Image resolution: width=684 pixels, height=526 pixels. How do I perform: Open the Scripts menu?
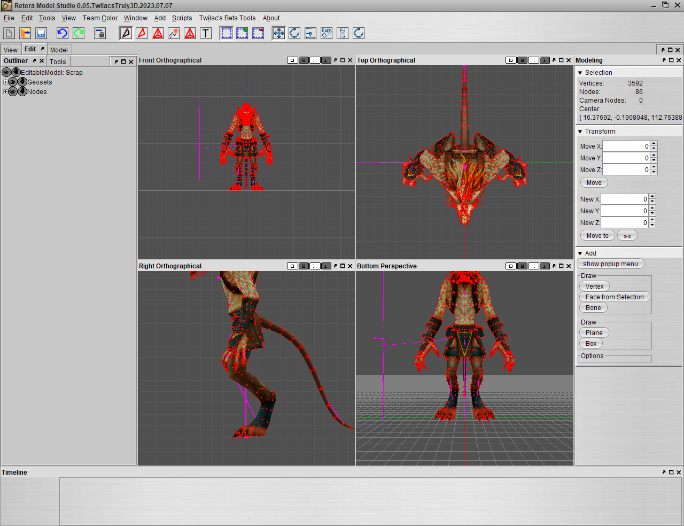(182, 18)
